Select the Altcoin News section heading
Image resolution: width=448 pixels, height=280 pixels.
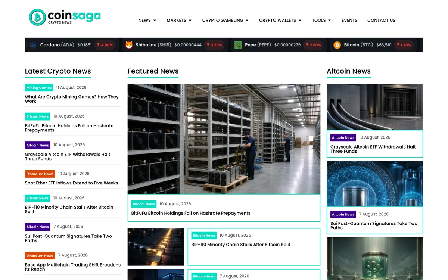[349, 71]
